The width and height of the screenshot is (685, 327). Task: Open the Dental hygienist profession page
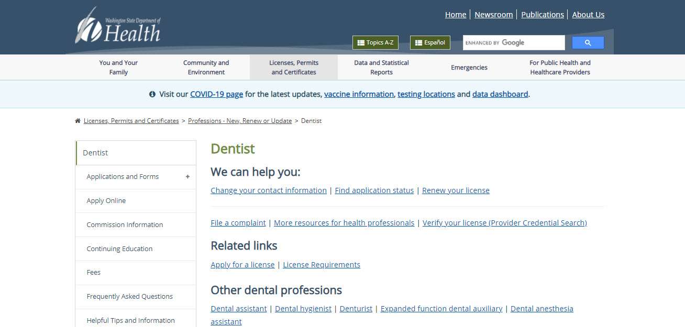[x=303, y=309]
